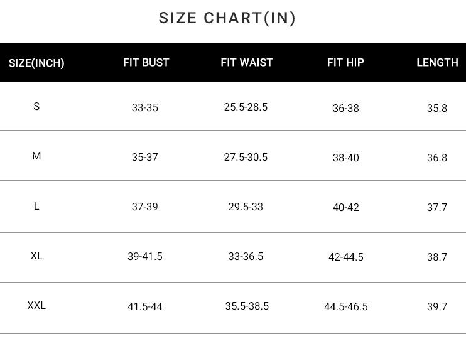Select length value 35.8
The width and height of the screenshot is (466, 346).
437,108
